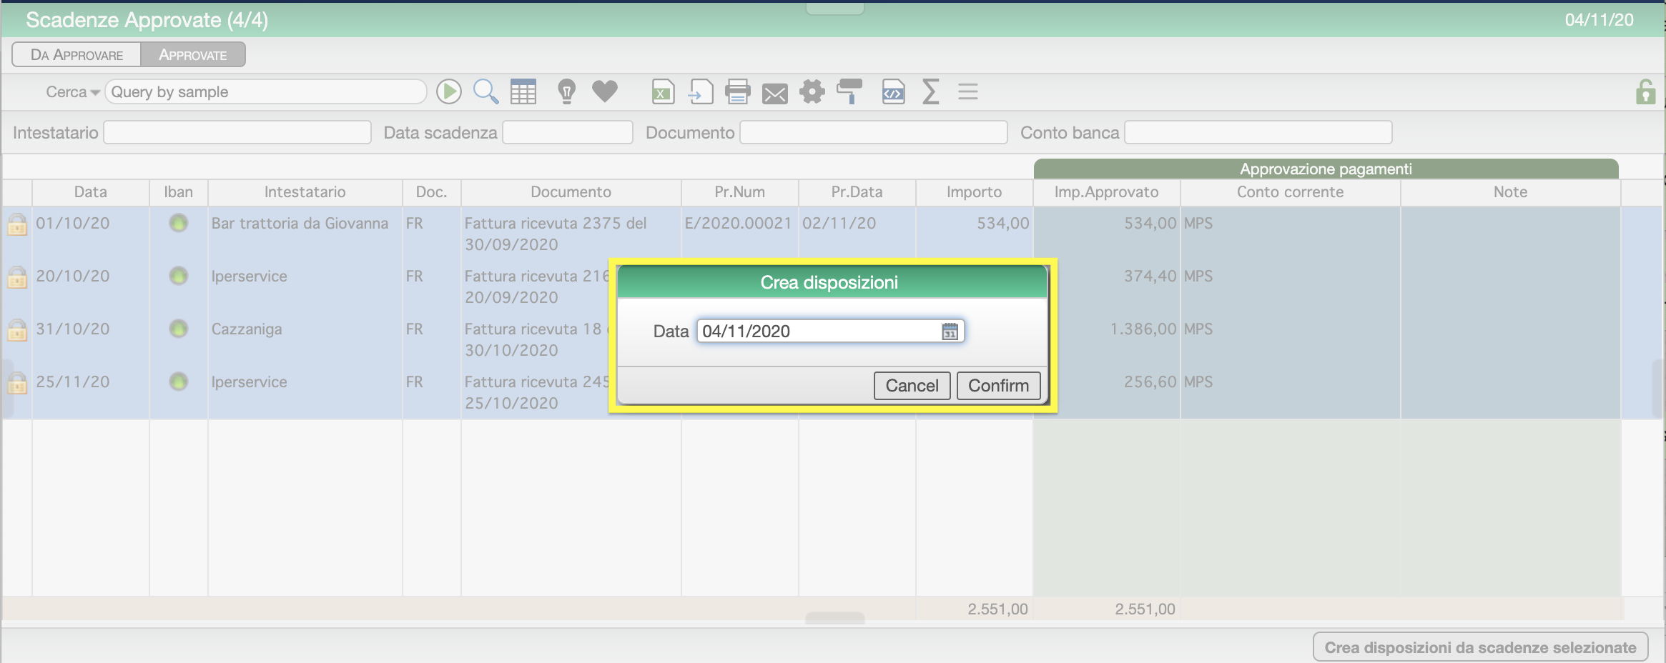The width and height of the screenshot is (1666, 663).
Task: Open the three-line list menu icon
Action: pos(968,91)
